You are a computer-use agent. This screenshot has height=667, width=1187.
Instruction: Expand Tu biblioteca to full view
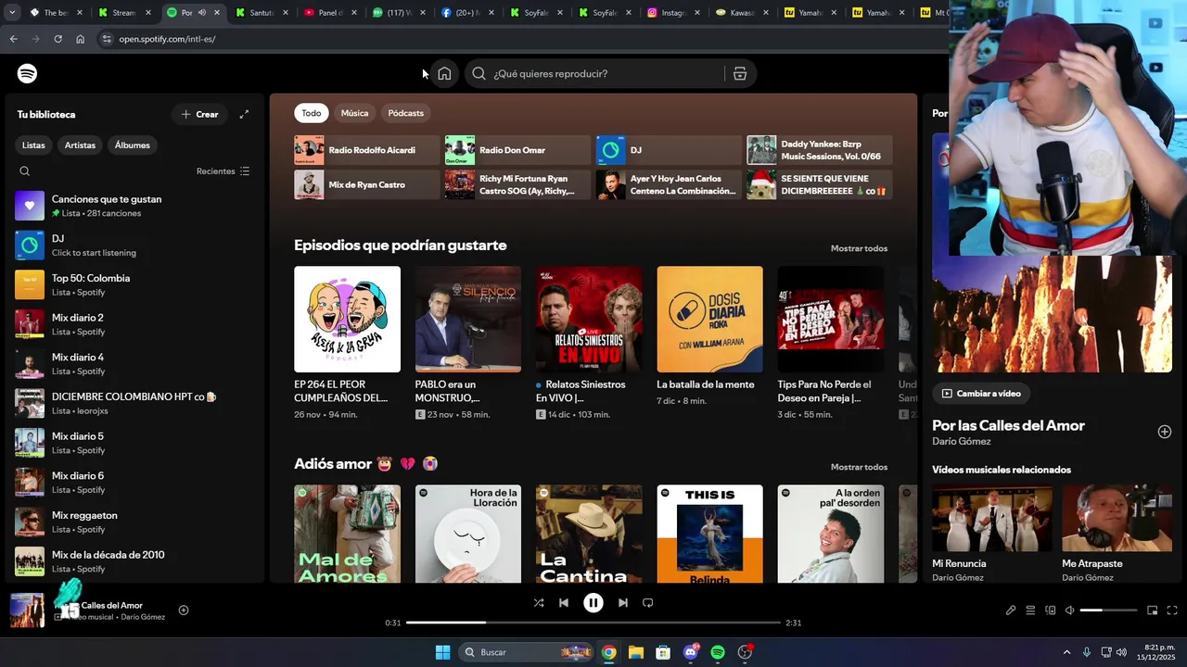[244, 114]
